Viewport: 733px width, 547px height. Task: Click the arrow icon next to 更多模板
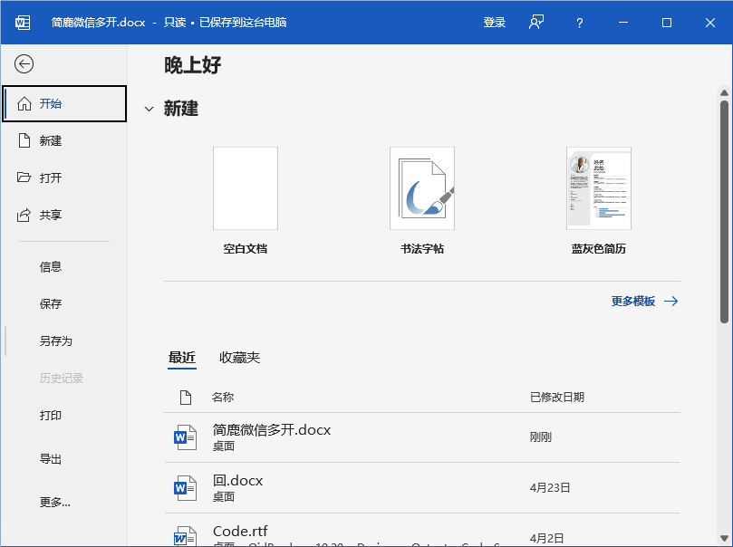[x=670, y=301]
